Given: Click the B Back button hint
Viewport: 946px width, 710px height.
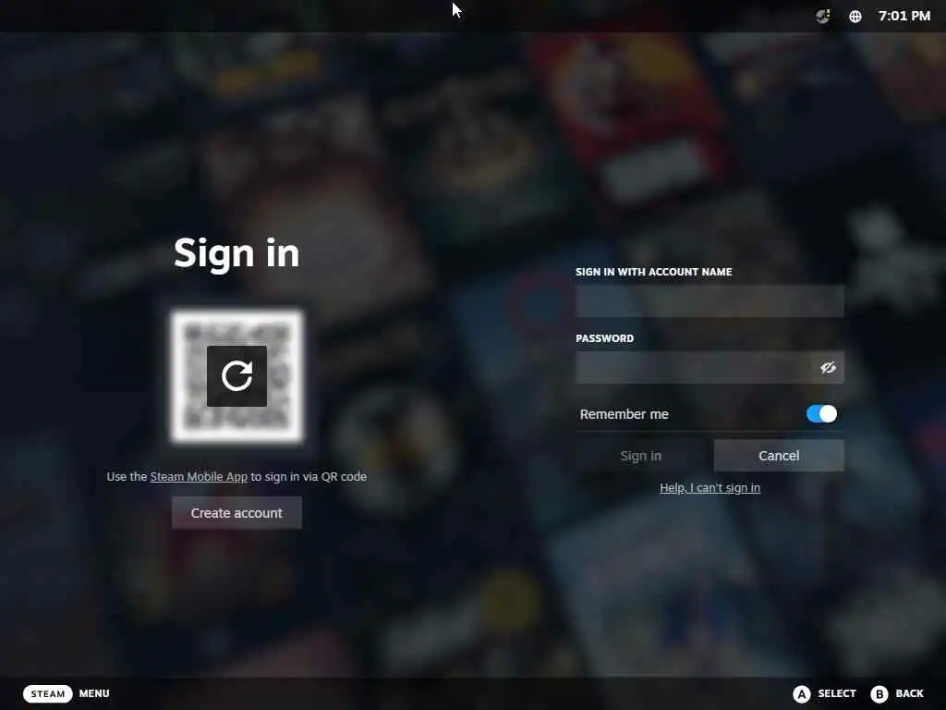Looking at the screenshot, I should pos(897,693).
